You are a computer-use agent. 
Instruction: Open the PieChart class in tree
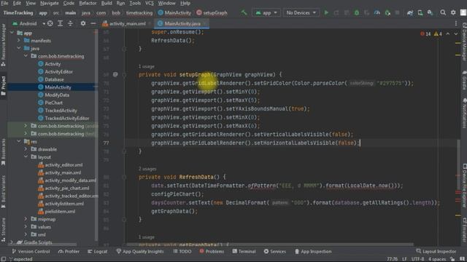[53, 103]
